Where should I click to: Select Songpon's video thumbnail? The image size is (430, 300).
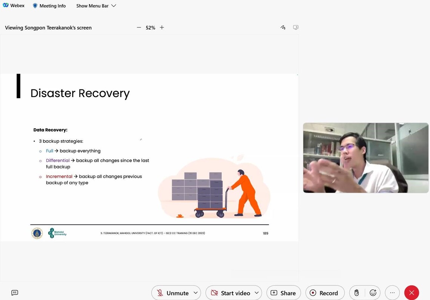[x=365, y=158]
